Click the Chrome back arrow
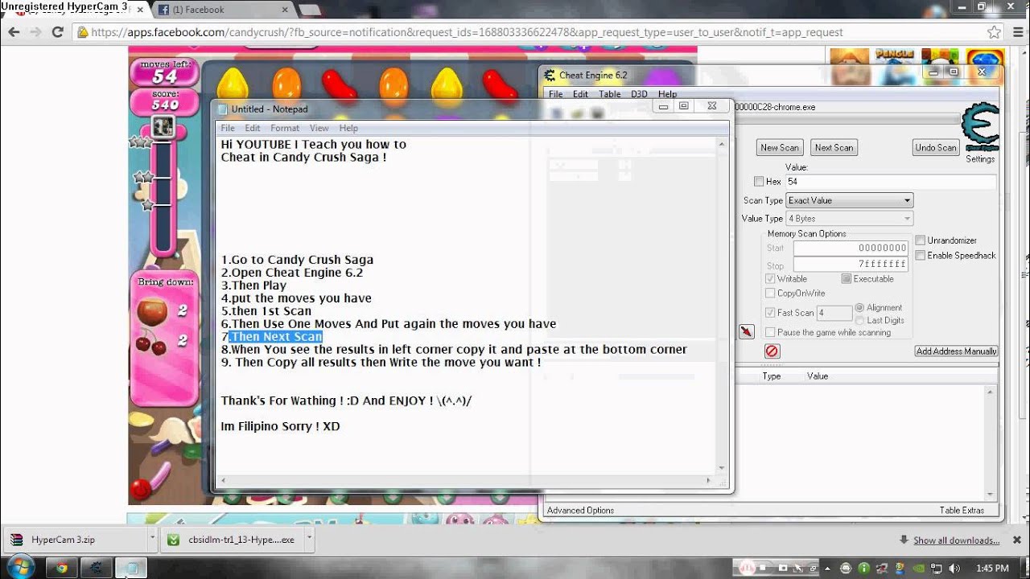 tap(14, 32)
